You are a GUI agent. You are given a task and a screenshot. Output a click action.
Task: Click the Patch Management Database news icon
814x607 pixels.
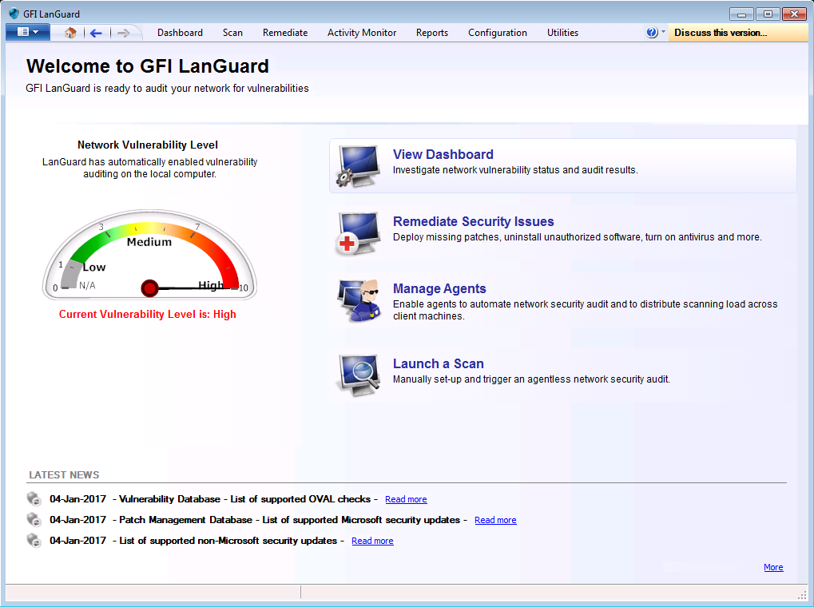[34, 520]
